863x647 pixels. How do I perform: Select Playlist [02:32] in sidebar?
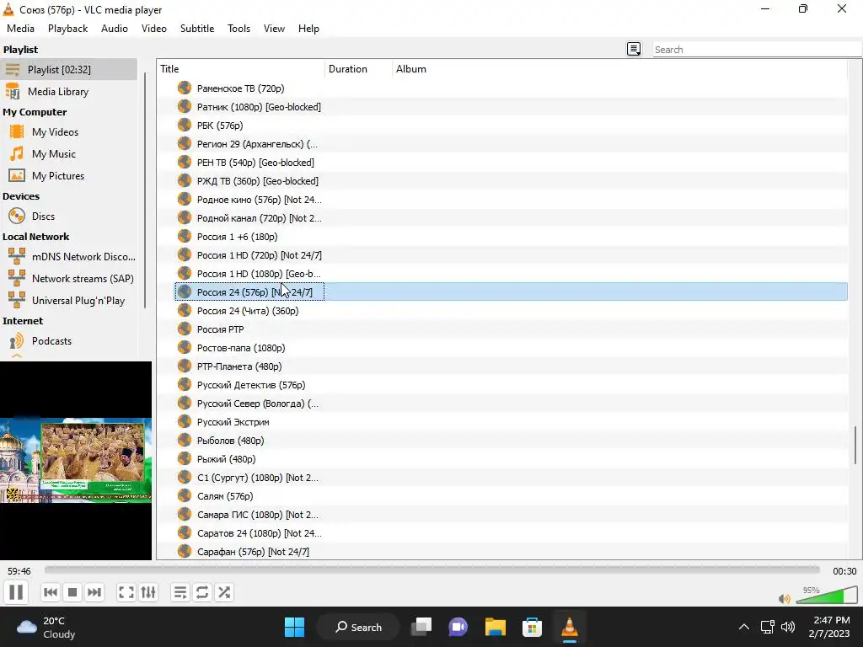point(69,70)
